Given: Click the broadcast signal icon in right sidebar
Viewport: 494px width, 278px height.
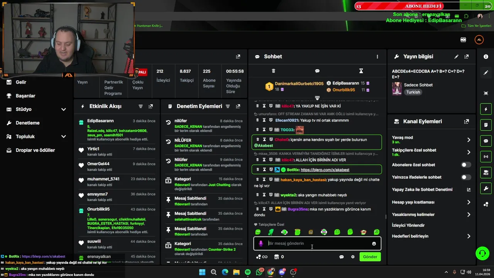Looking at the screenshot, I should point(486,157).
